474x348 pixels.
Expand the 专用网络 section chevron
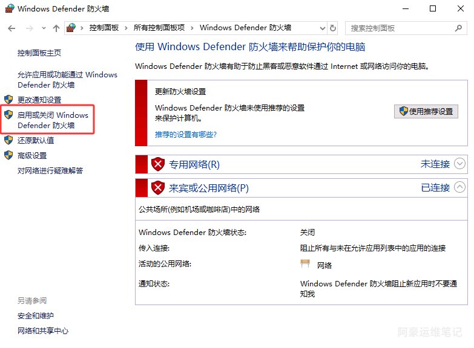click(460, 164)
